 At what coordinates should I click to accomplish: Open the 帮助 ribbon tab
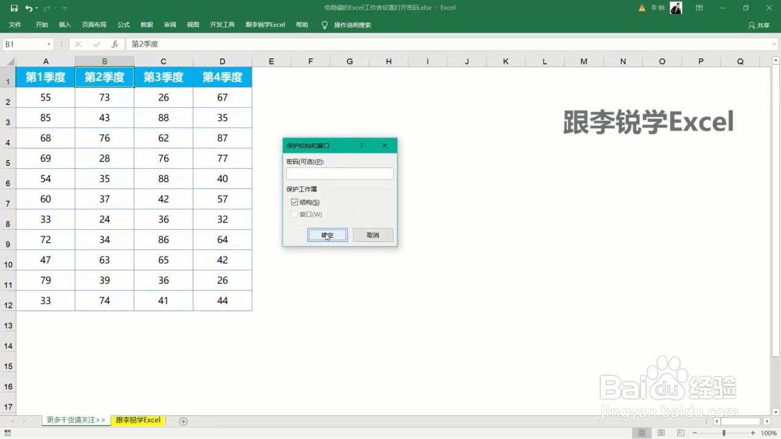302,25
